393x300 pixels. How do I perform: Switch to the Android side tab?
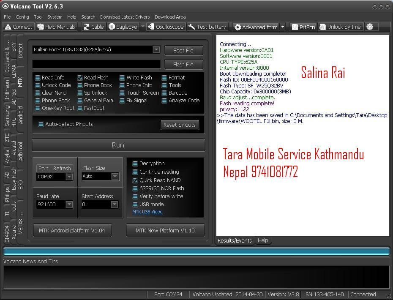click(21, 115)
